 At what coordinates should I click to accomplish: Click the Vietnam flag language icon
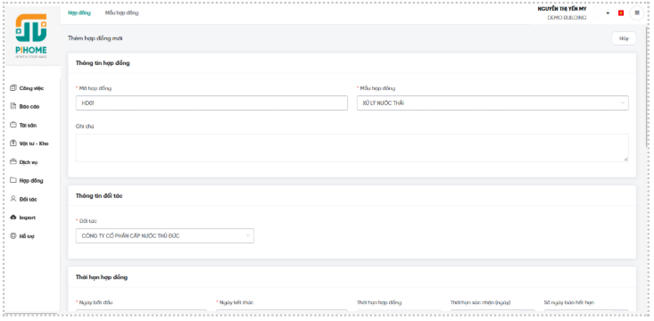tap(621, 12)
